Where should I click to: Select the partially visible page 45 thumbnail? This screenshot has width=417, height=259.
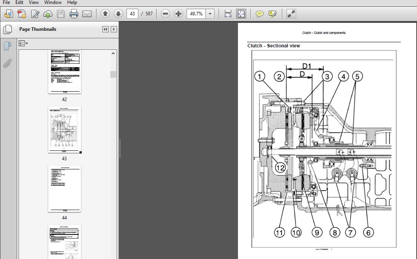point(64,242)
